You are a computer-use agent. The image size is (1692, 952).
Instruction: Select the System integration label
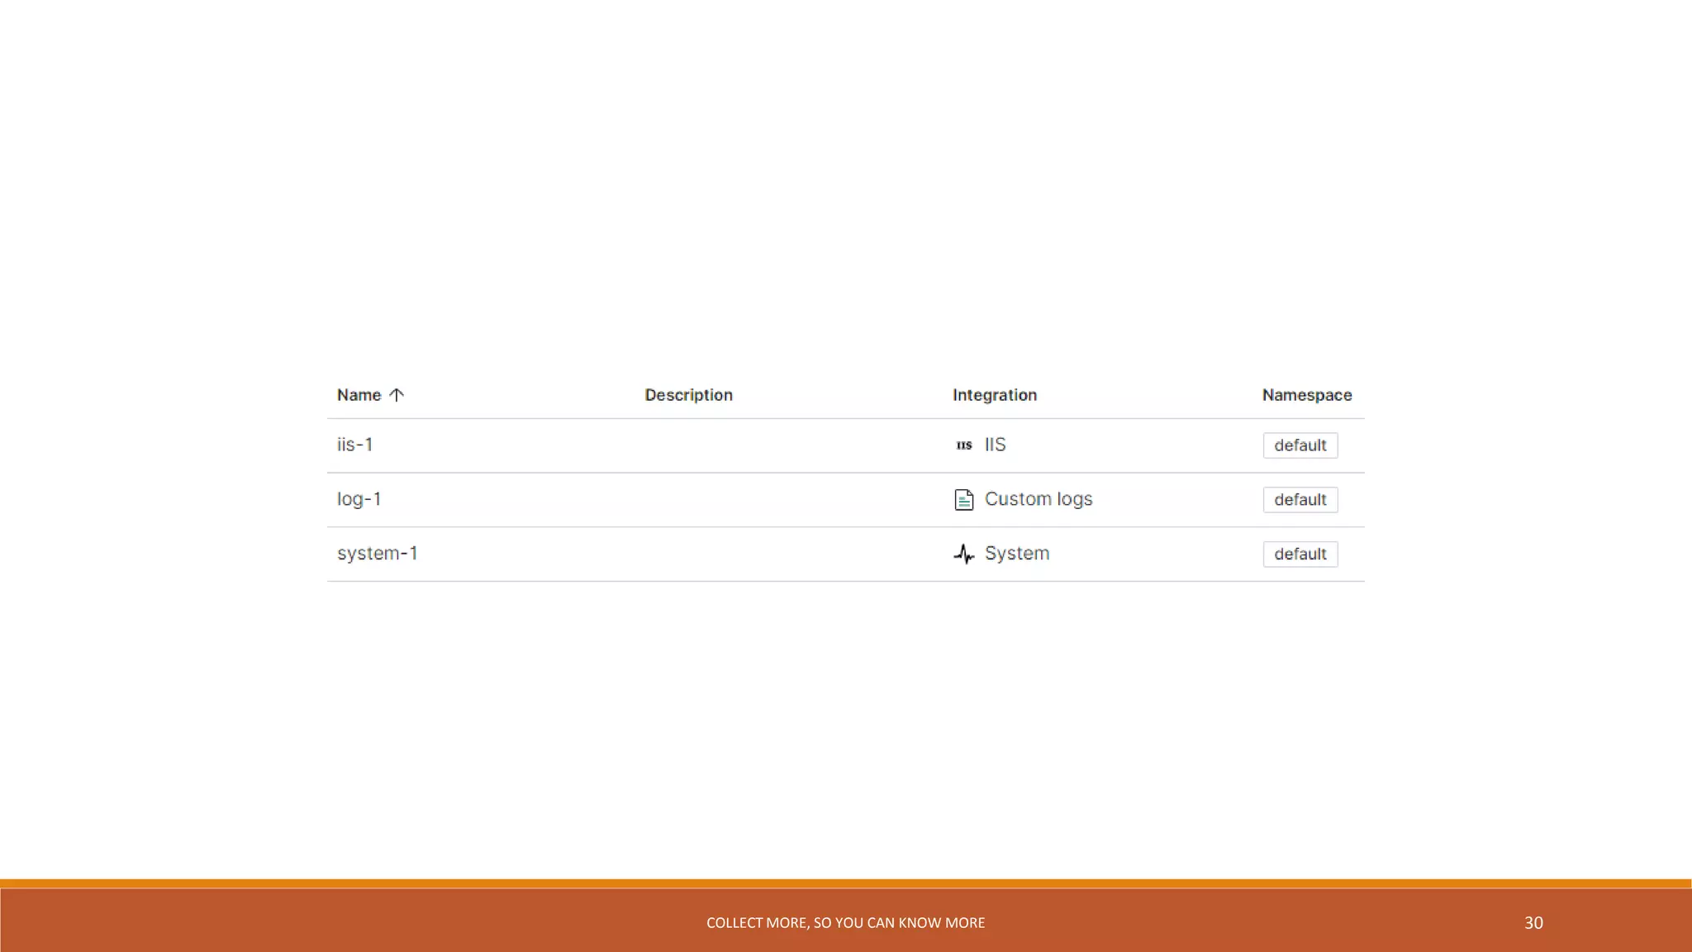click(x=1017, y=554)
